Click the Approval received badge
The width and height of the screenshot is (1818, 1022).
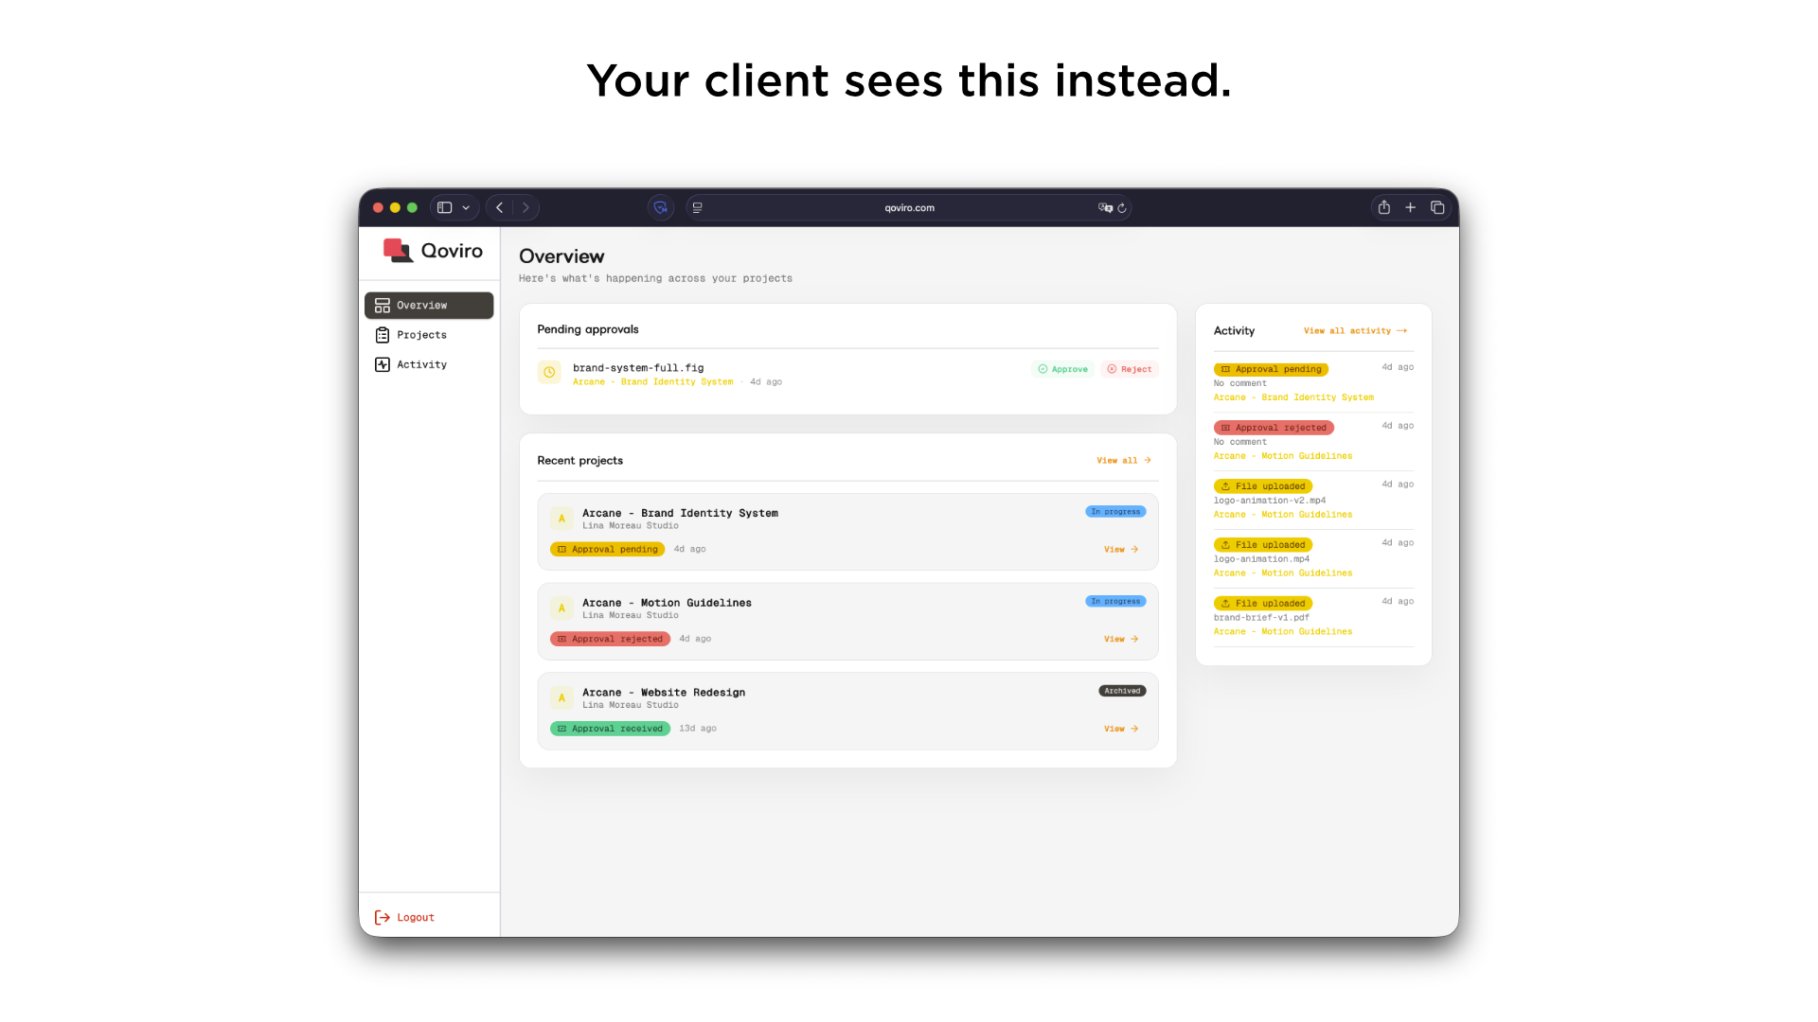(x=610, y=729)
